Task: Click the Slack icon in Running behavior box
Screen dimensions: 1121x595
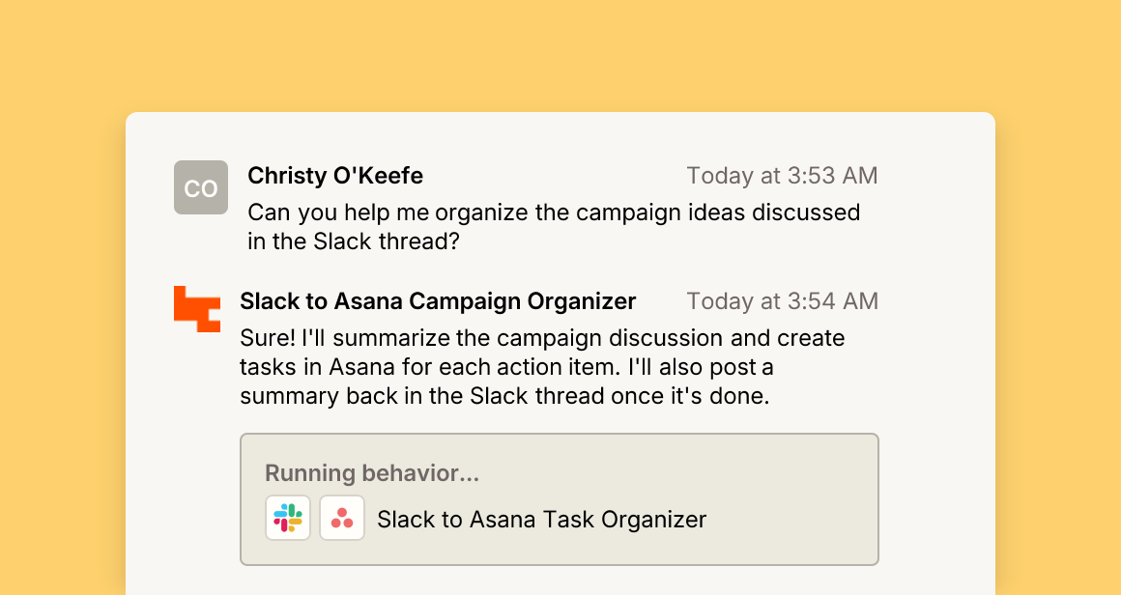Action: tap(288, 518)
